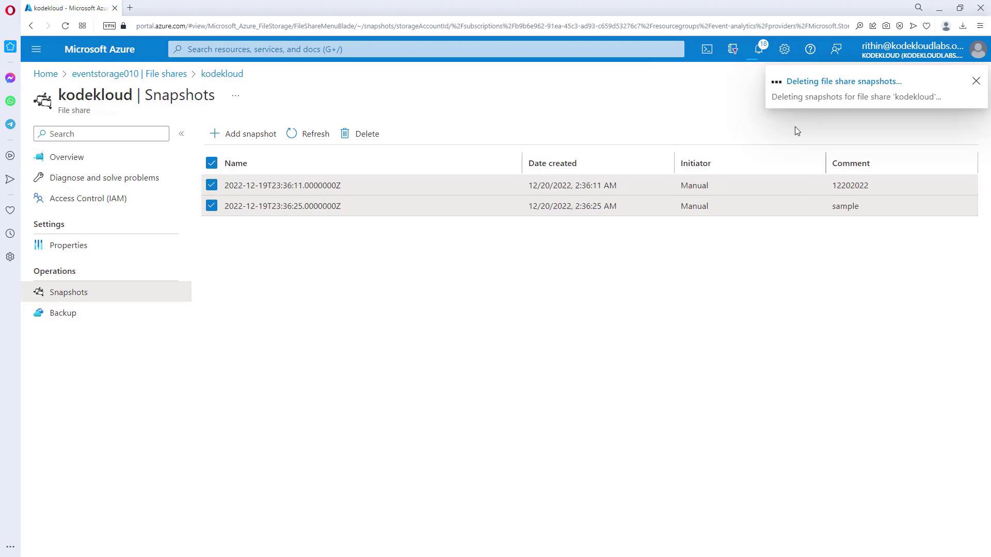Open Azure Cloud Shell icon

707,49
